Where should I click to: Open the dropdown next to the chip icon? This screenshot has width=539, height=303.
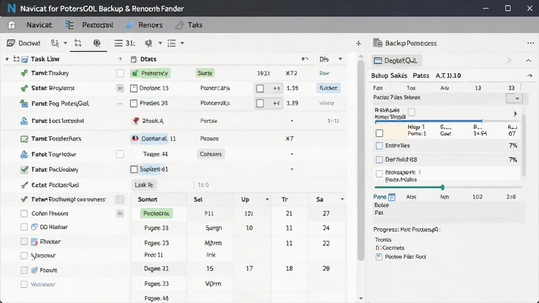160,43
